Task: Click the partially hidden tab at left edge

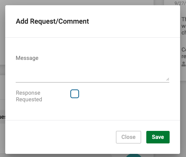Action: (x=2, y=117)
